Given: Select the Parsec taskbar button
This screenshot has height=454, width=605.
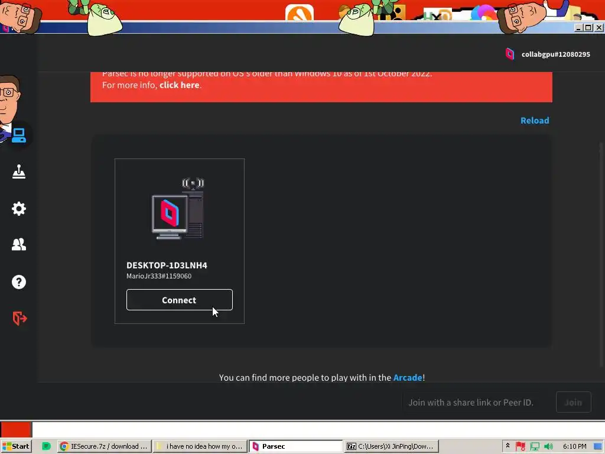Looking at the screenshot, I should point(295,446).
